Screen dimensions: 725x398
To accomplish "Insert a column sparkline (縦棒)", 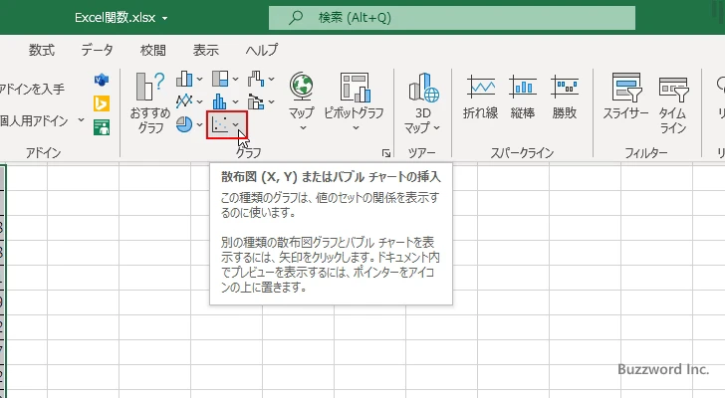I will pyautogui.click(x=523, y=98).
